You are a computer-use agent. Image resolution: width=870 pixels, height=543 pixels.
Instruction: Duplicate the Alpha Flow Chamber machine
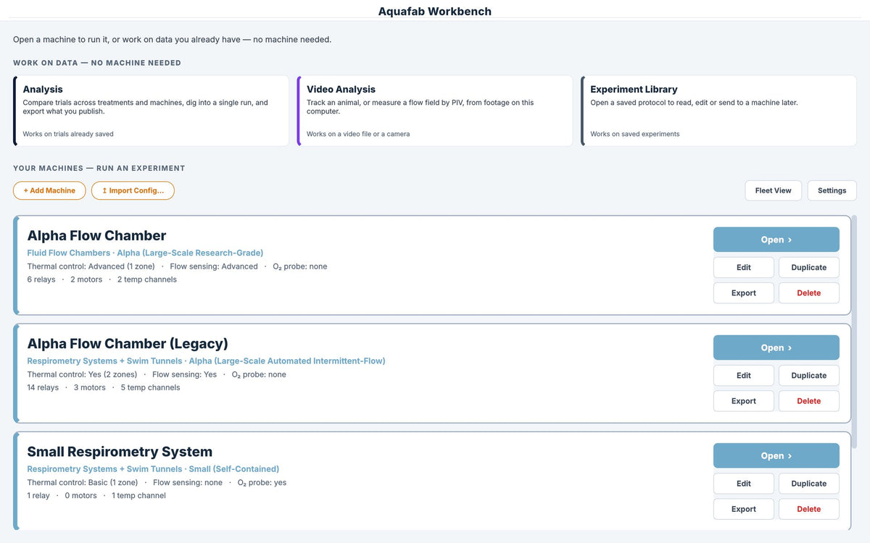click(809, 267)
